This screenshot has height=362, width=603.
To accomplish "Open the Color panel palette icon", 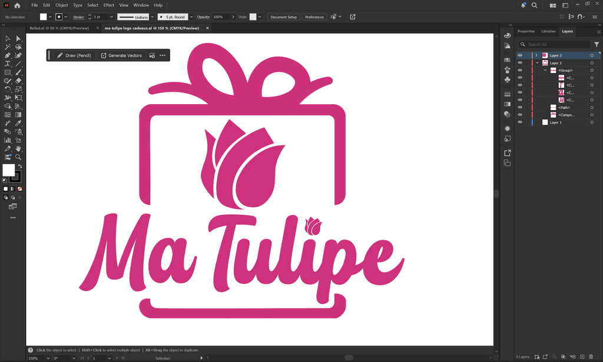I will pyautogui.click(x=507, y=35).
